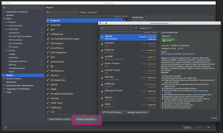This screenshot has height=133, width=223.
Task: Open the Category All dropdown
Action: (x=145, y=28)
